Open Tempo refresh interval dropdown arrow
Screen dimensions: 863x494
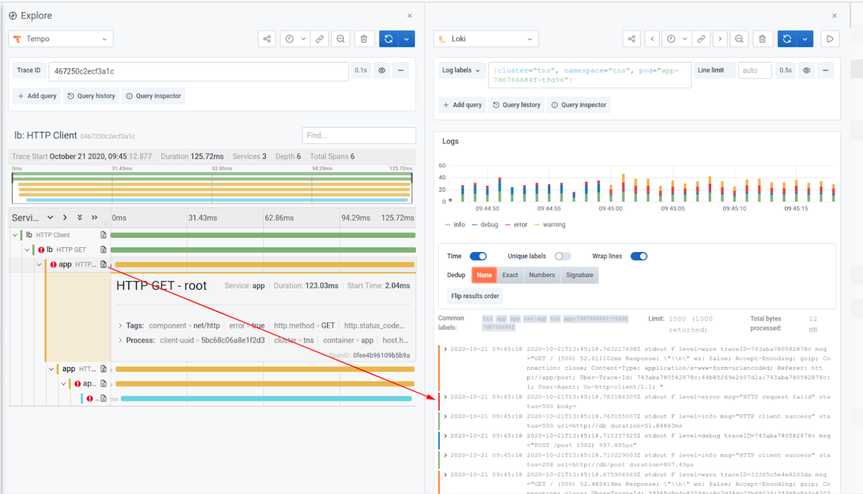406,39
